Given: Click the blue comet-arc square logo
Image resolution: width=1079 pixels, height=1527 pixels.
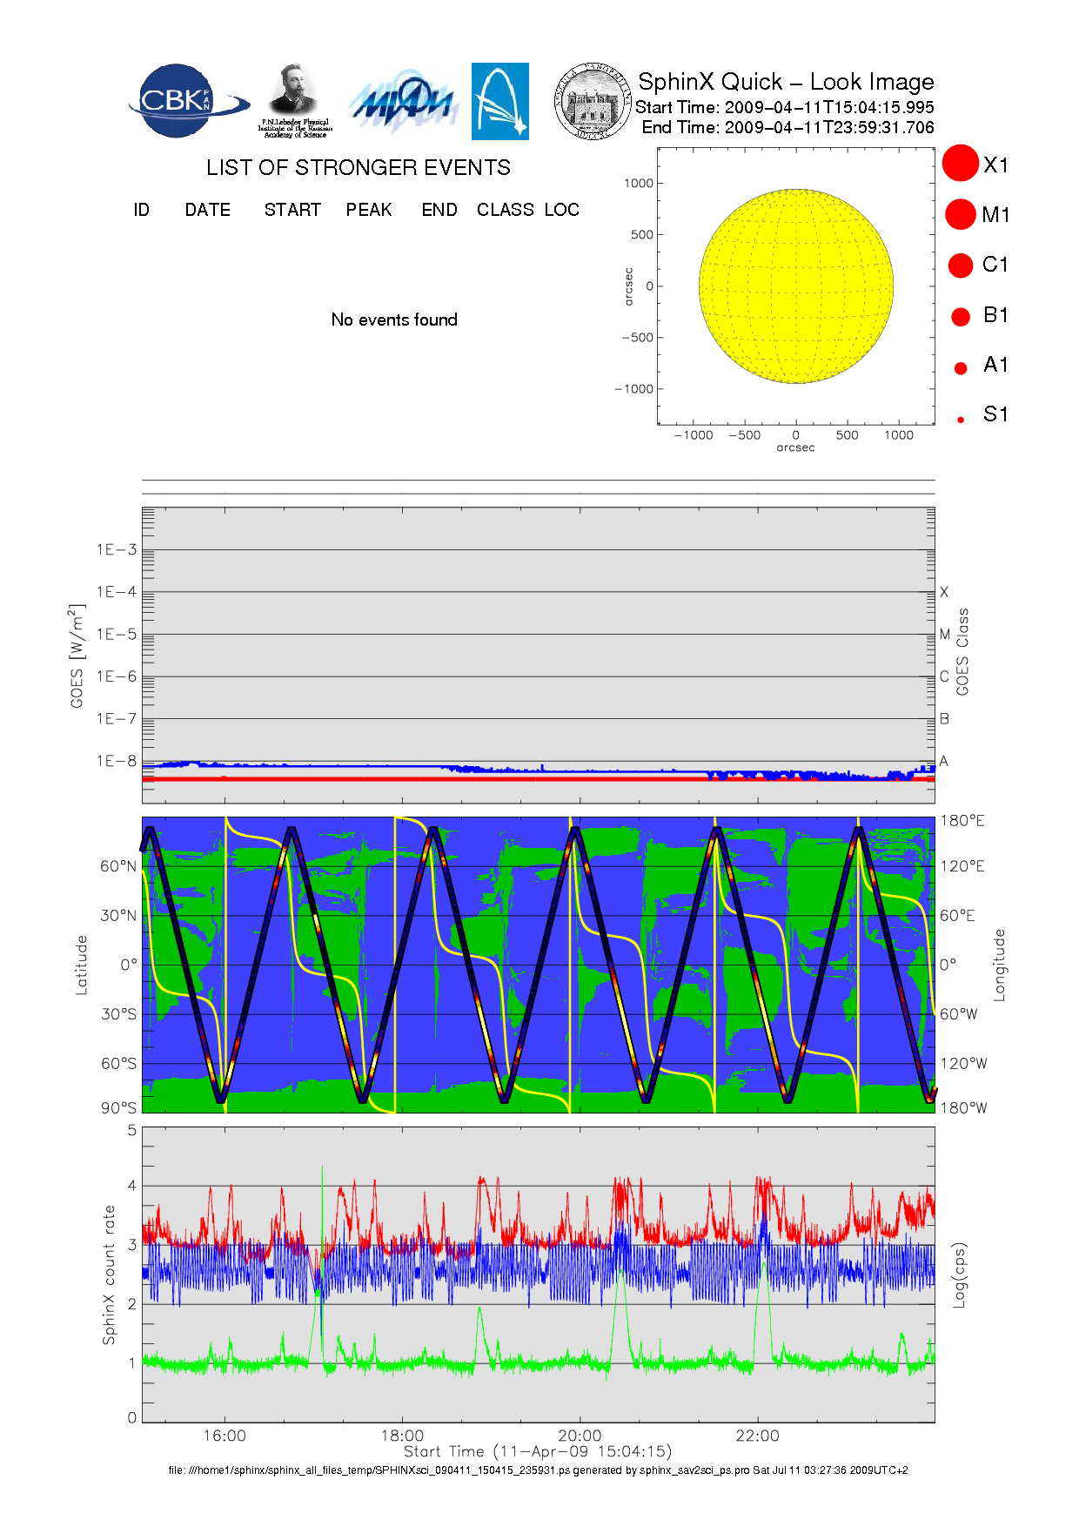Looking at the screenshot, I should tap(499, 101).
